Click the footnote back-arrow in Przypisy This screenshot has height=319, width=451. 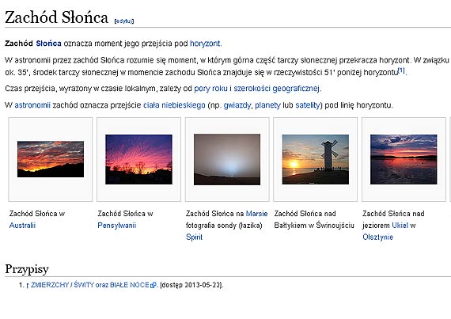pyautogui.click(x=28, y=285)
